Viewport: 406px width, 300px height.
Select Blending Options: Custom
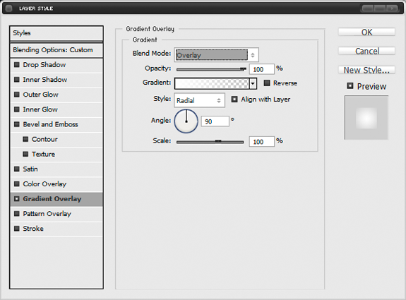point(56,50)
